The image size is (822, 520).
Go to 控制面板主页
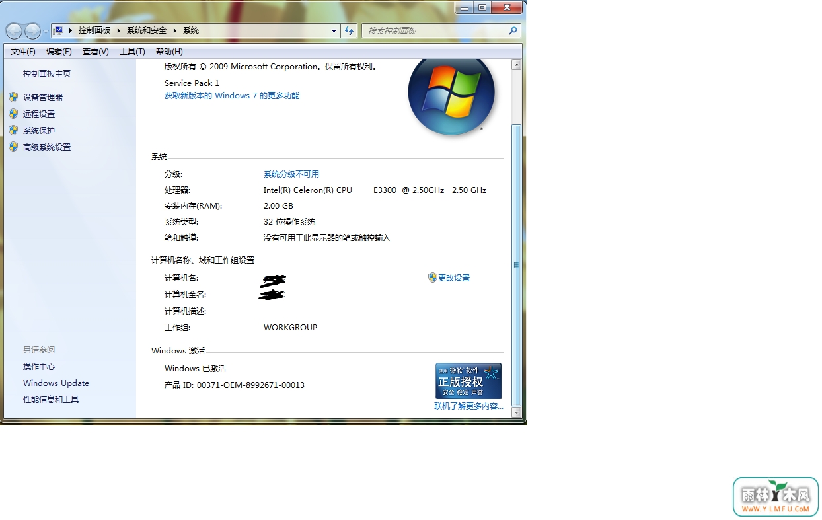click(47, 74)
